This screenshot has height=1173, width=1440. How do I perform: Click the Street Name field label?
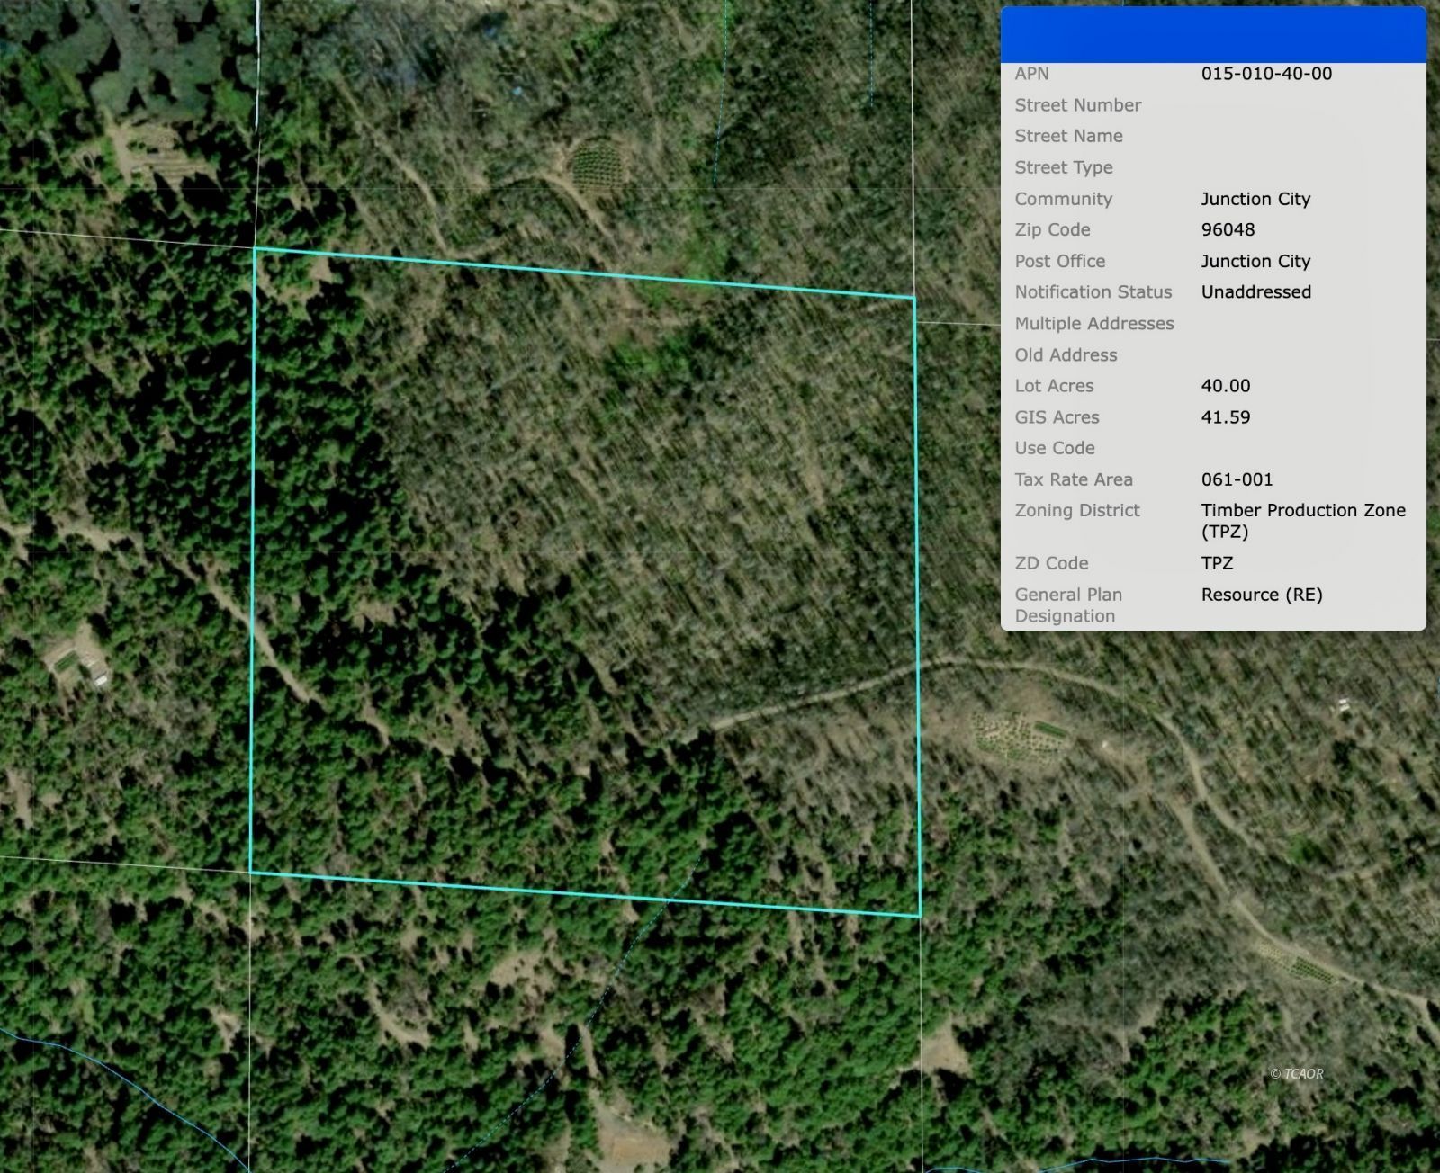tap(1068, 136)
